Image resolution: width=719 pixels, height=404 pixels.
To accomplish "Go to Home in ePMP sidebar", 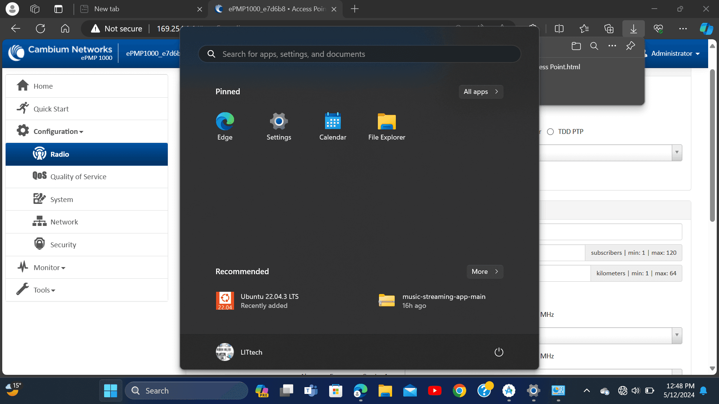I will tap(87, 86).
